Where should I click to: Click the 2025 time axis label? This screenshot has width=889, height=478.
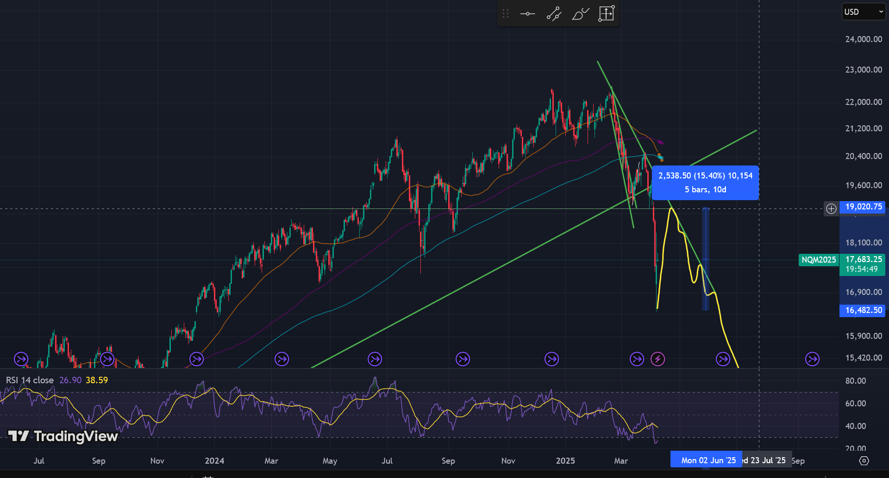click(x=565, y=460)
